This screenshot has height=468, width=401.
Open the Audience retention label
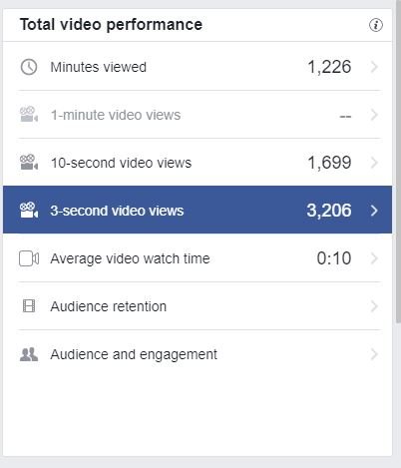tap(109, 306)
